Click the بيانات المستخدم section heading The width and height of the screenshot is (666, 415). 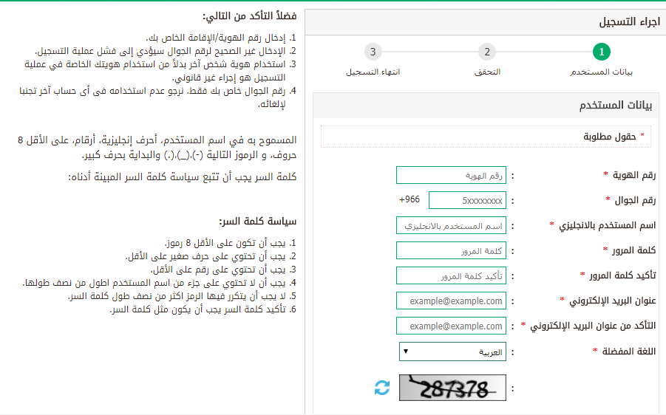(616, 106)
